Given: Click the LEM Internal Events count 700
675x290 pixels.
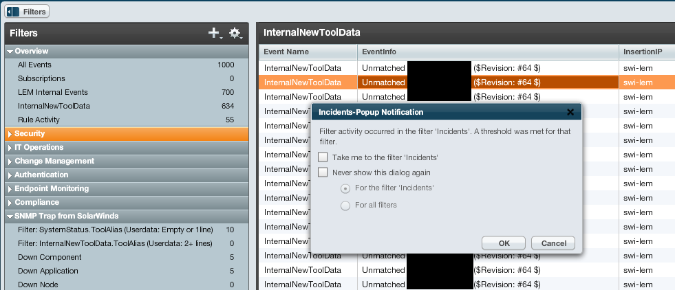Looking at the screenshot, I should tap(227, 92).
